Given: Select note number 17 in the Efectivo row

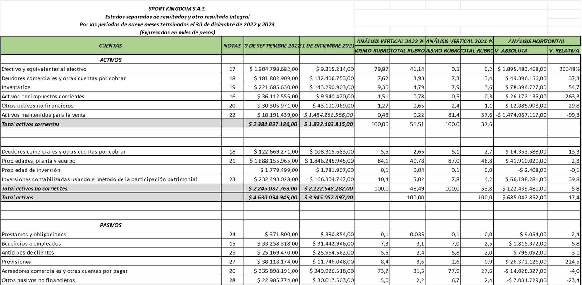Looking at the screenshot, I should 232,69.
